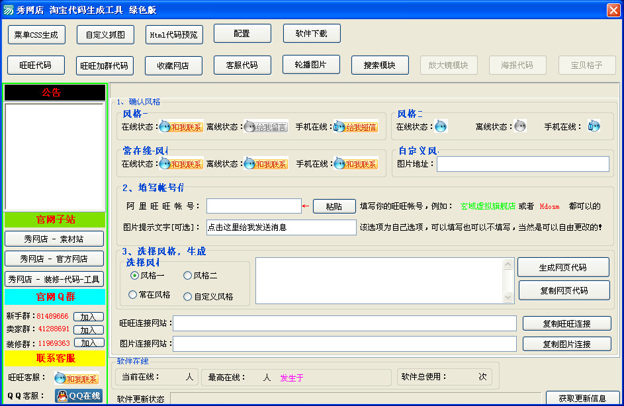Join the 装修群 with 加入 button
Image resolution: width=624 pixels, height=406 pixels.
89,343
